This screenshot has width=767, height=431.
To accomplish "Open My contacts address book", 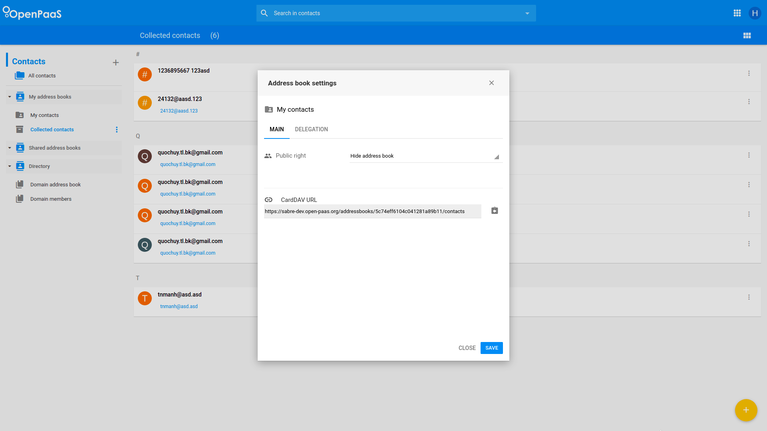I will [x=44, y=115].
